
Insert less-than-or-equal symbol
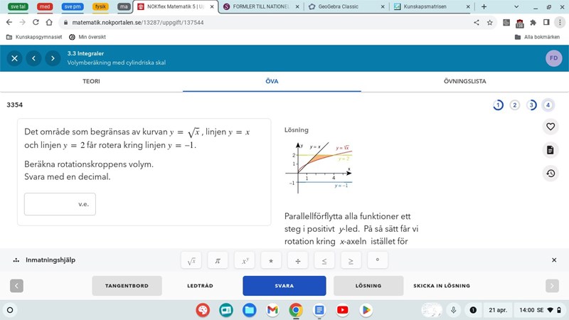pos(324,261)
